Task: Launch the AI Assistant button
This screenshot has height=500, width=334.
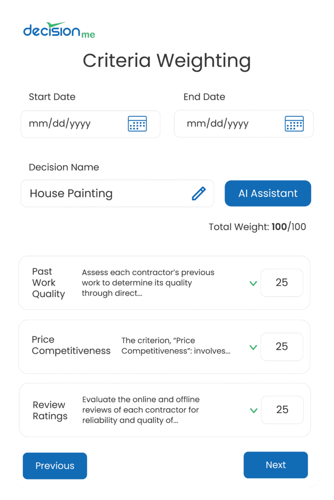Action: 268,193
